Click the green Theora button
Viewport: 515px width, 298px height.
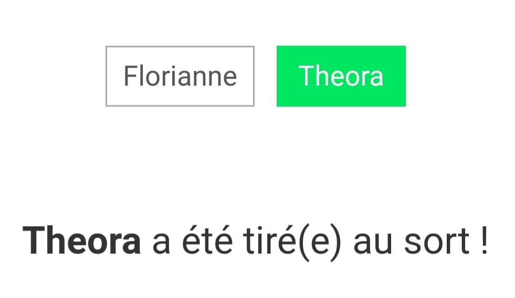point(341,77)
